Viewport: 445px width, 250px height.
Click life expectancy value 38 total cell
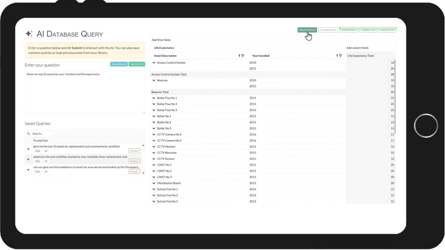click(x=370, y=74)
